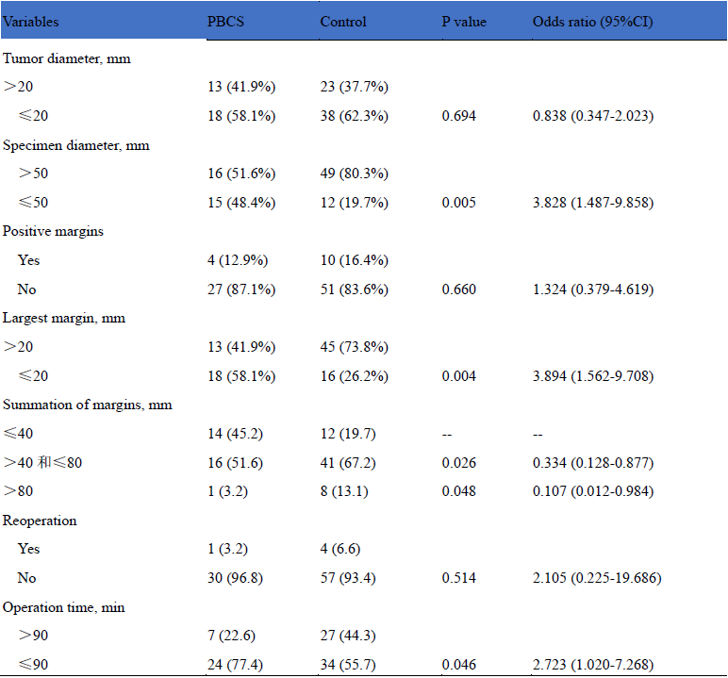The height and width of the screenshot is (678, 728).
Task: Click the P value cell 0.005
Action: coord(459,203)
